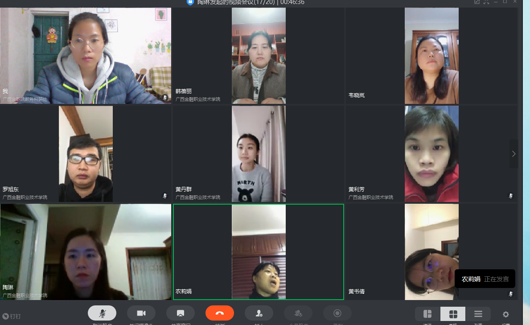530x325 pixels.
Task: Hang up the call with the red button
Action: tap(219, 313)
